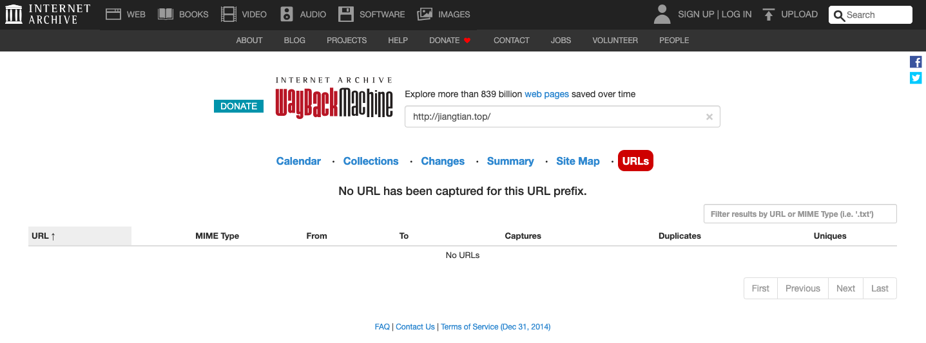Open the Web section icon
926x343 pixels.
[x=113, y=14]
